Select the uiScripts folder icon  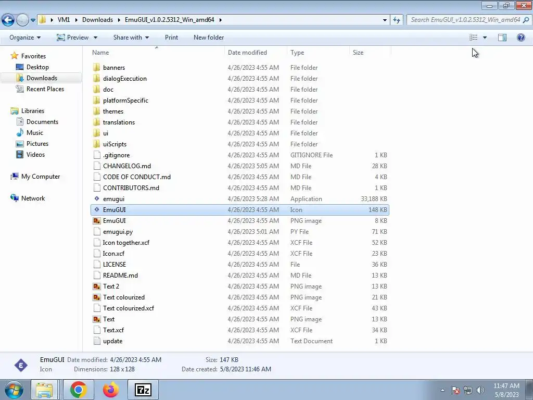96,144
